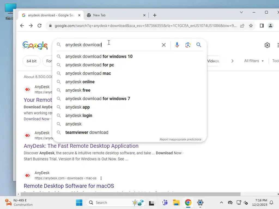Open more options for macOS result
This screenshot has width=279, height=209.
pos(101,178)
